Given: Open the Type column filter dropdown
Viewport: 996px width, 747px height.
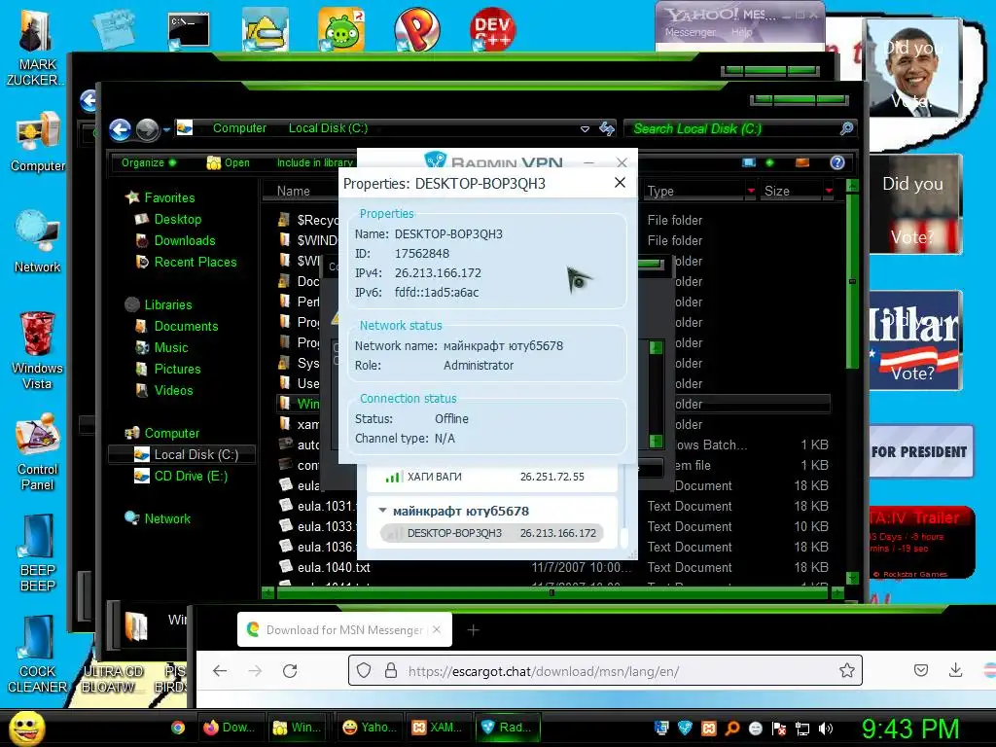Looking at the screenshot, I should click(x=752, y=191).
